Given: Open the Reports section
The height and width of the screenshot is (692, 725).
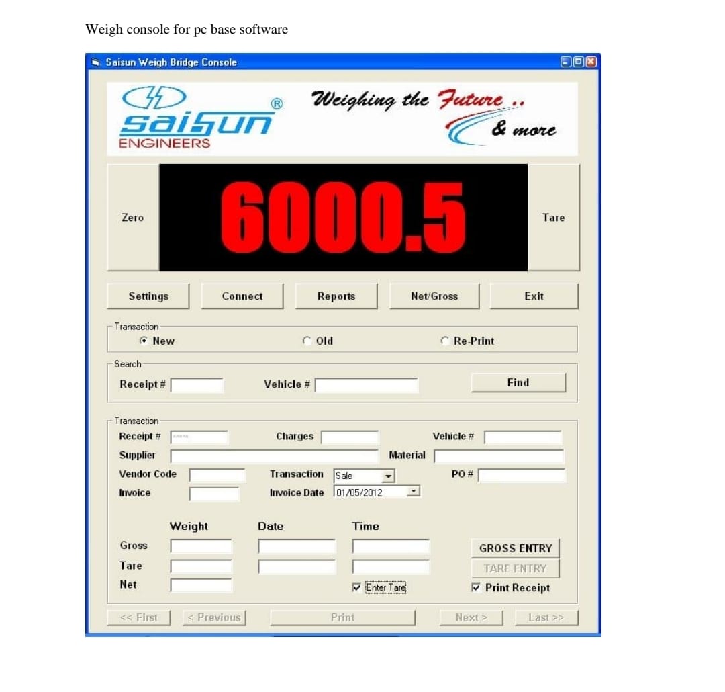Looking at the screenshot, I should [x=336, y=296].
